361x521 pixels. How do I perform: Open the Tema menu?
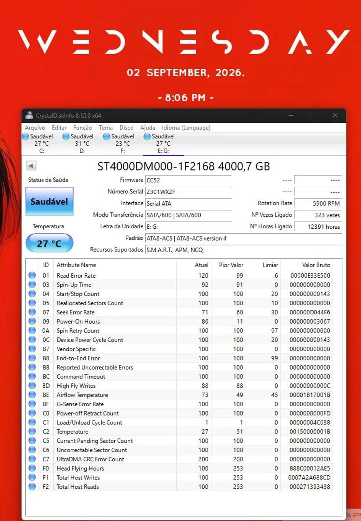[x=106, y=128]
